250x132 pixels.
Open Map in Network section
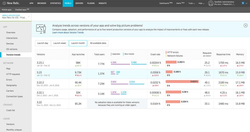point(8,69)
